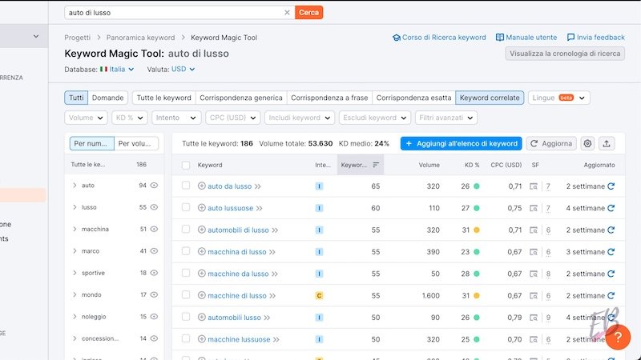641x360 pixels.
Task: Toggle eye icon for 'macchina' group
Action: (x=154, y=229)
